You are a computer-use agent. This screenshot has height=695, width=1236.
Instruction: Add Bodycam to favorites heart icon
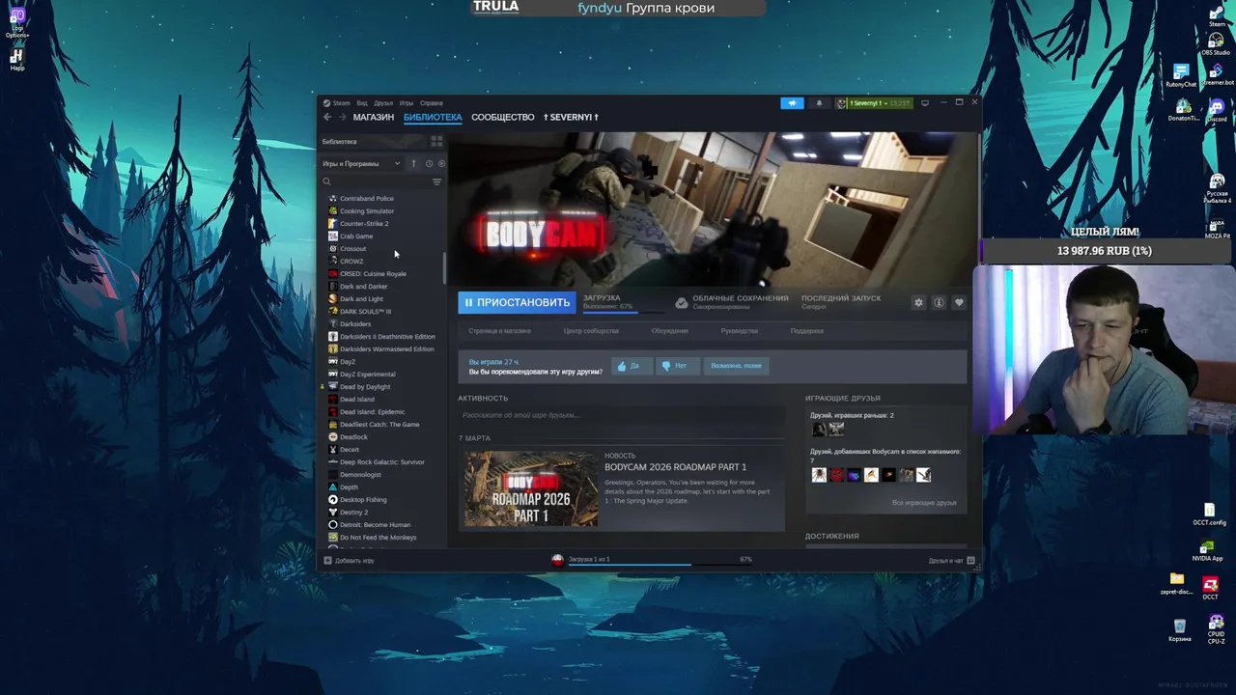[959, 302]
